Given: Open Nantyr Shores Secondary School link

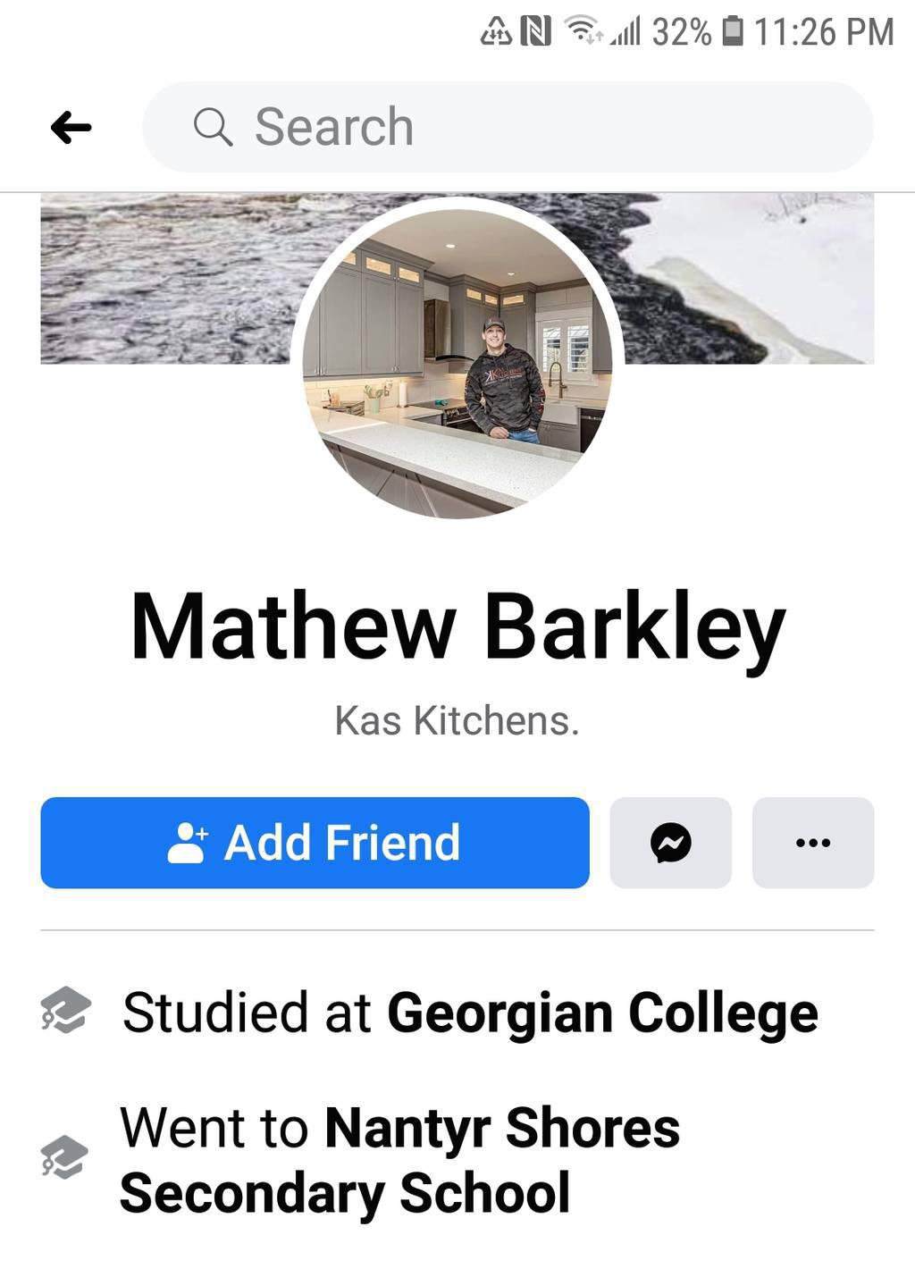Looking at the screenshot, I should 399,1160.
